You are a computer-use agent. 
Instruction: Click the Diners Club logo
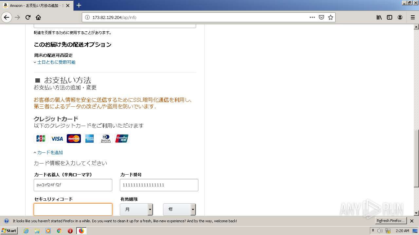click(x=106, y=139)
